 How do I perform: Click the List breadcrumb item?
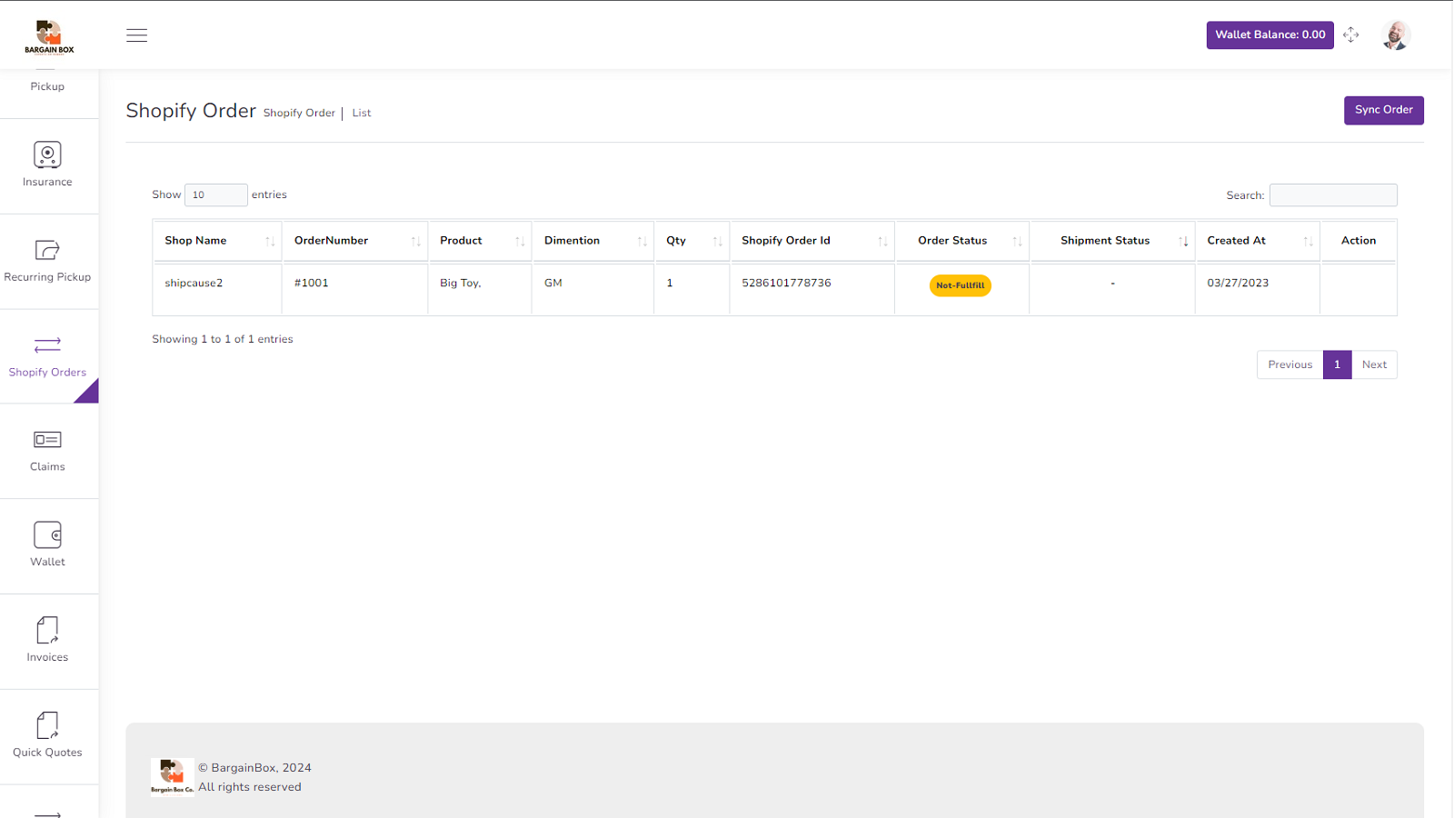tap(362, 112)
